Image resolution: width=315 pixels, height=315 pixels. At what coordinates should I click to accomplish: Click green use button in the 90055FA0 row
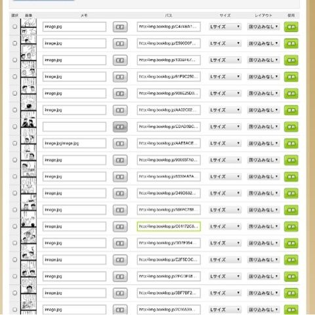[291, 160]
